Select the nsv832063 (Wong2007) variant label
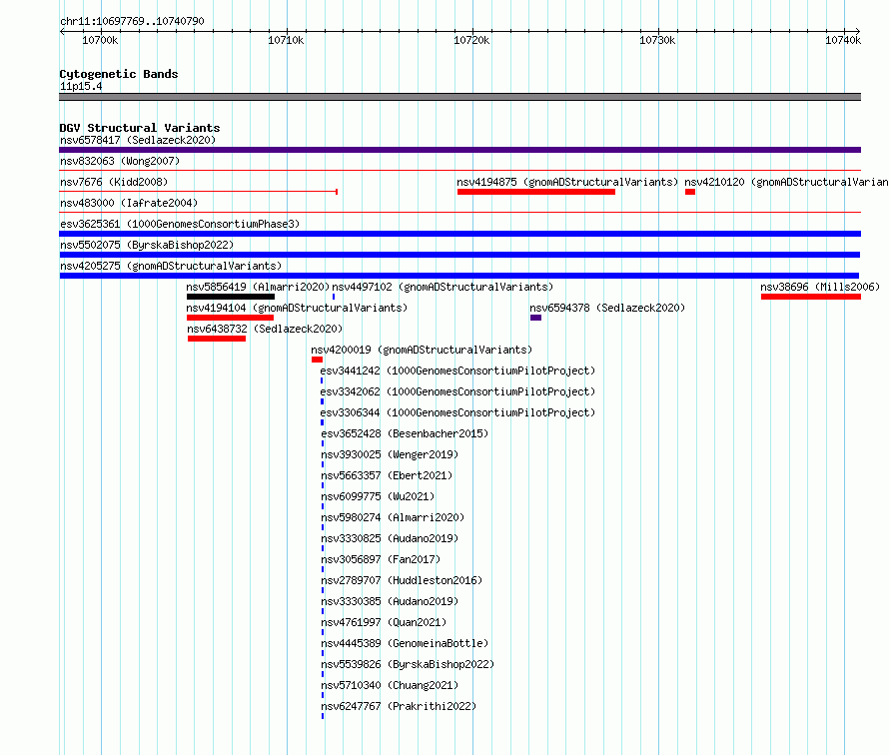Screen dimensions: 889x755 point(120,161)
